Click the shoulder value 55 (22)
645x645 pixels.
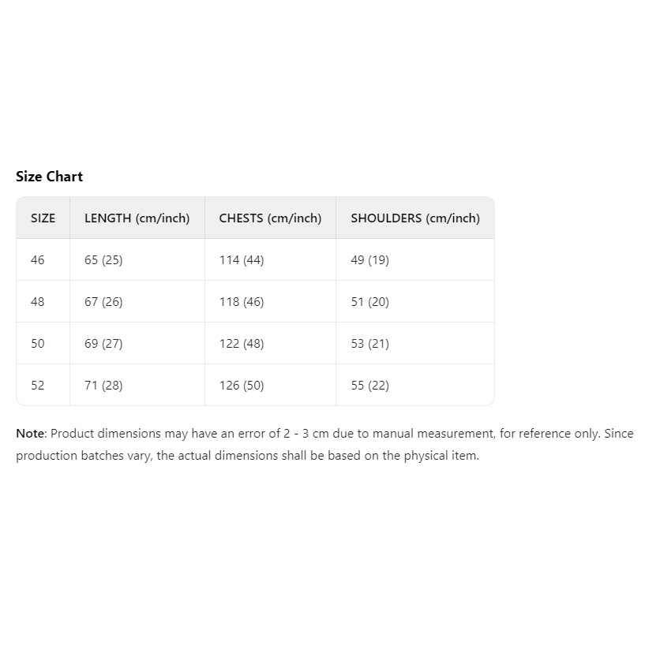370,386
